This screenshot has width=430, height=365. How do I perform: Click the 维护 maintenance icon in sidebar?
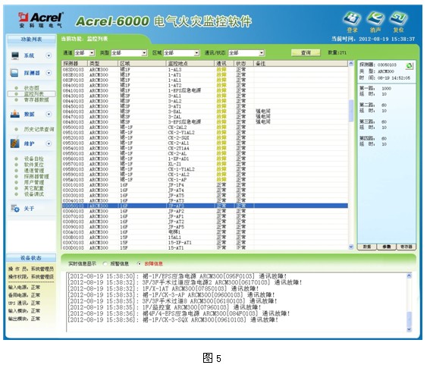tap(15, 143)
